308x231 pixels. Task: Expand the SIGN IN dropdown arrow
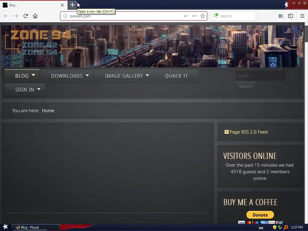[39, 89]
